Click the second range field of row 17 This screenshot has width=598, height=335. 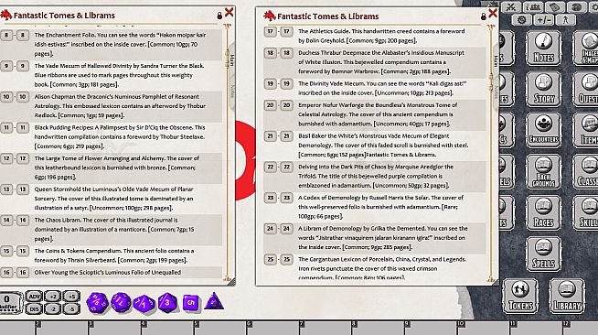pos(286,32)
